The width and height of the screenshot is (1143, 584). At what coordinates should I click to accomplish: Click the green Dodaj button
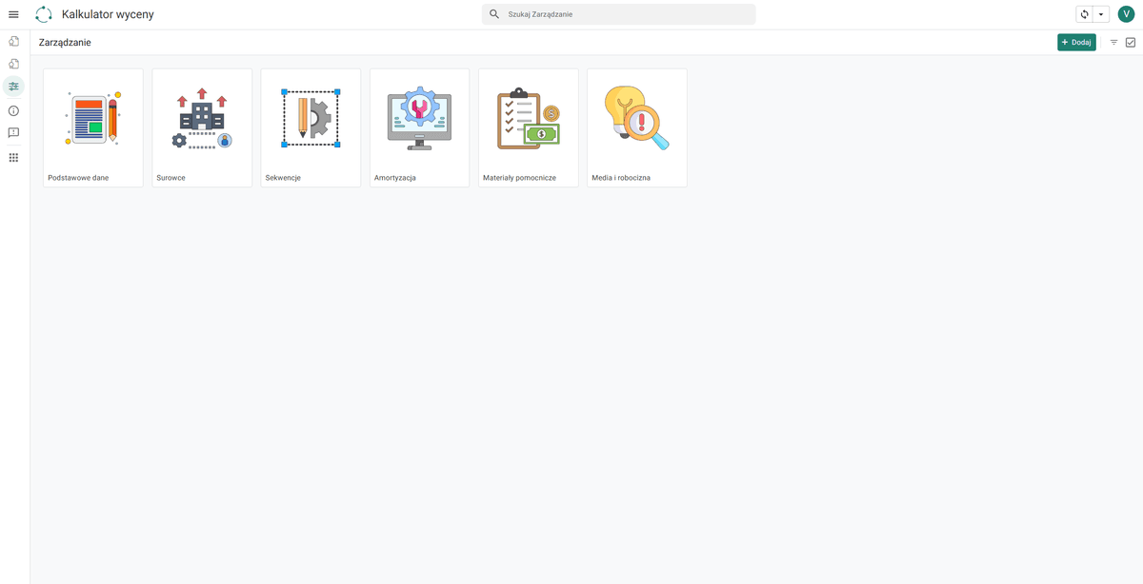click(x=1076, y=42)
